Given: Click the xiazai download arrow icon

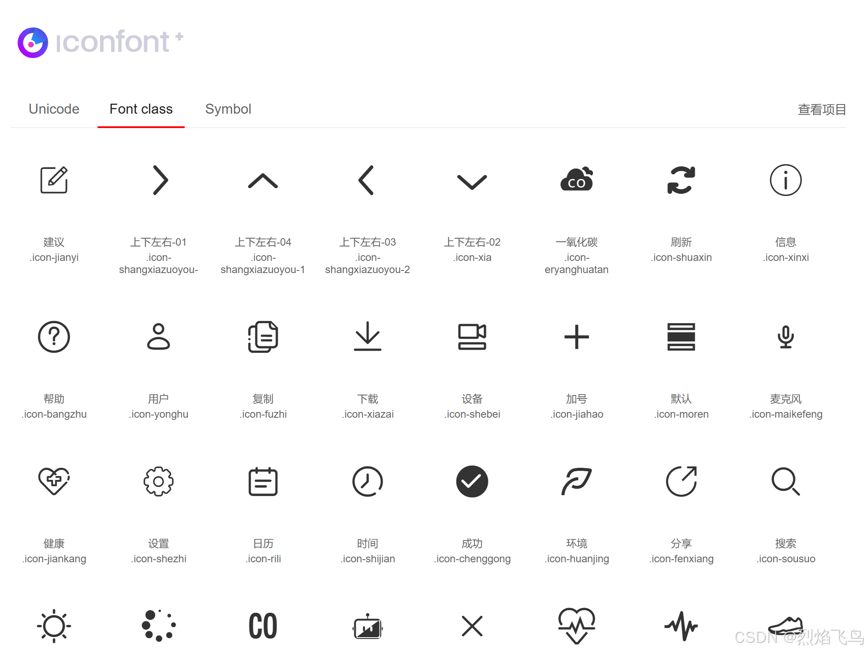Looking at the screenshot, I should click(x=368, y=337).
